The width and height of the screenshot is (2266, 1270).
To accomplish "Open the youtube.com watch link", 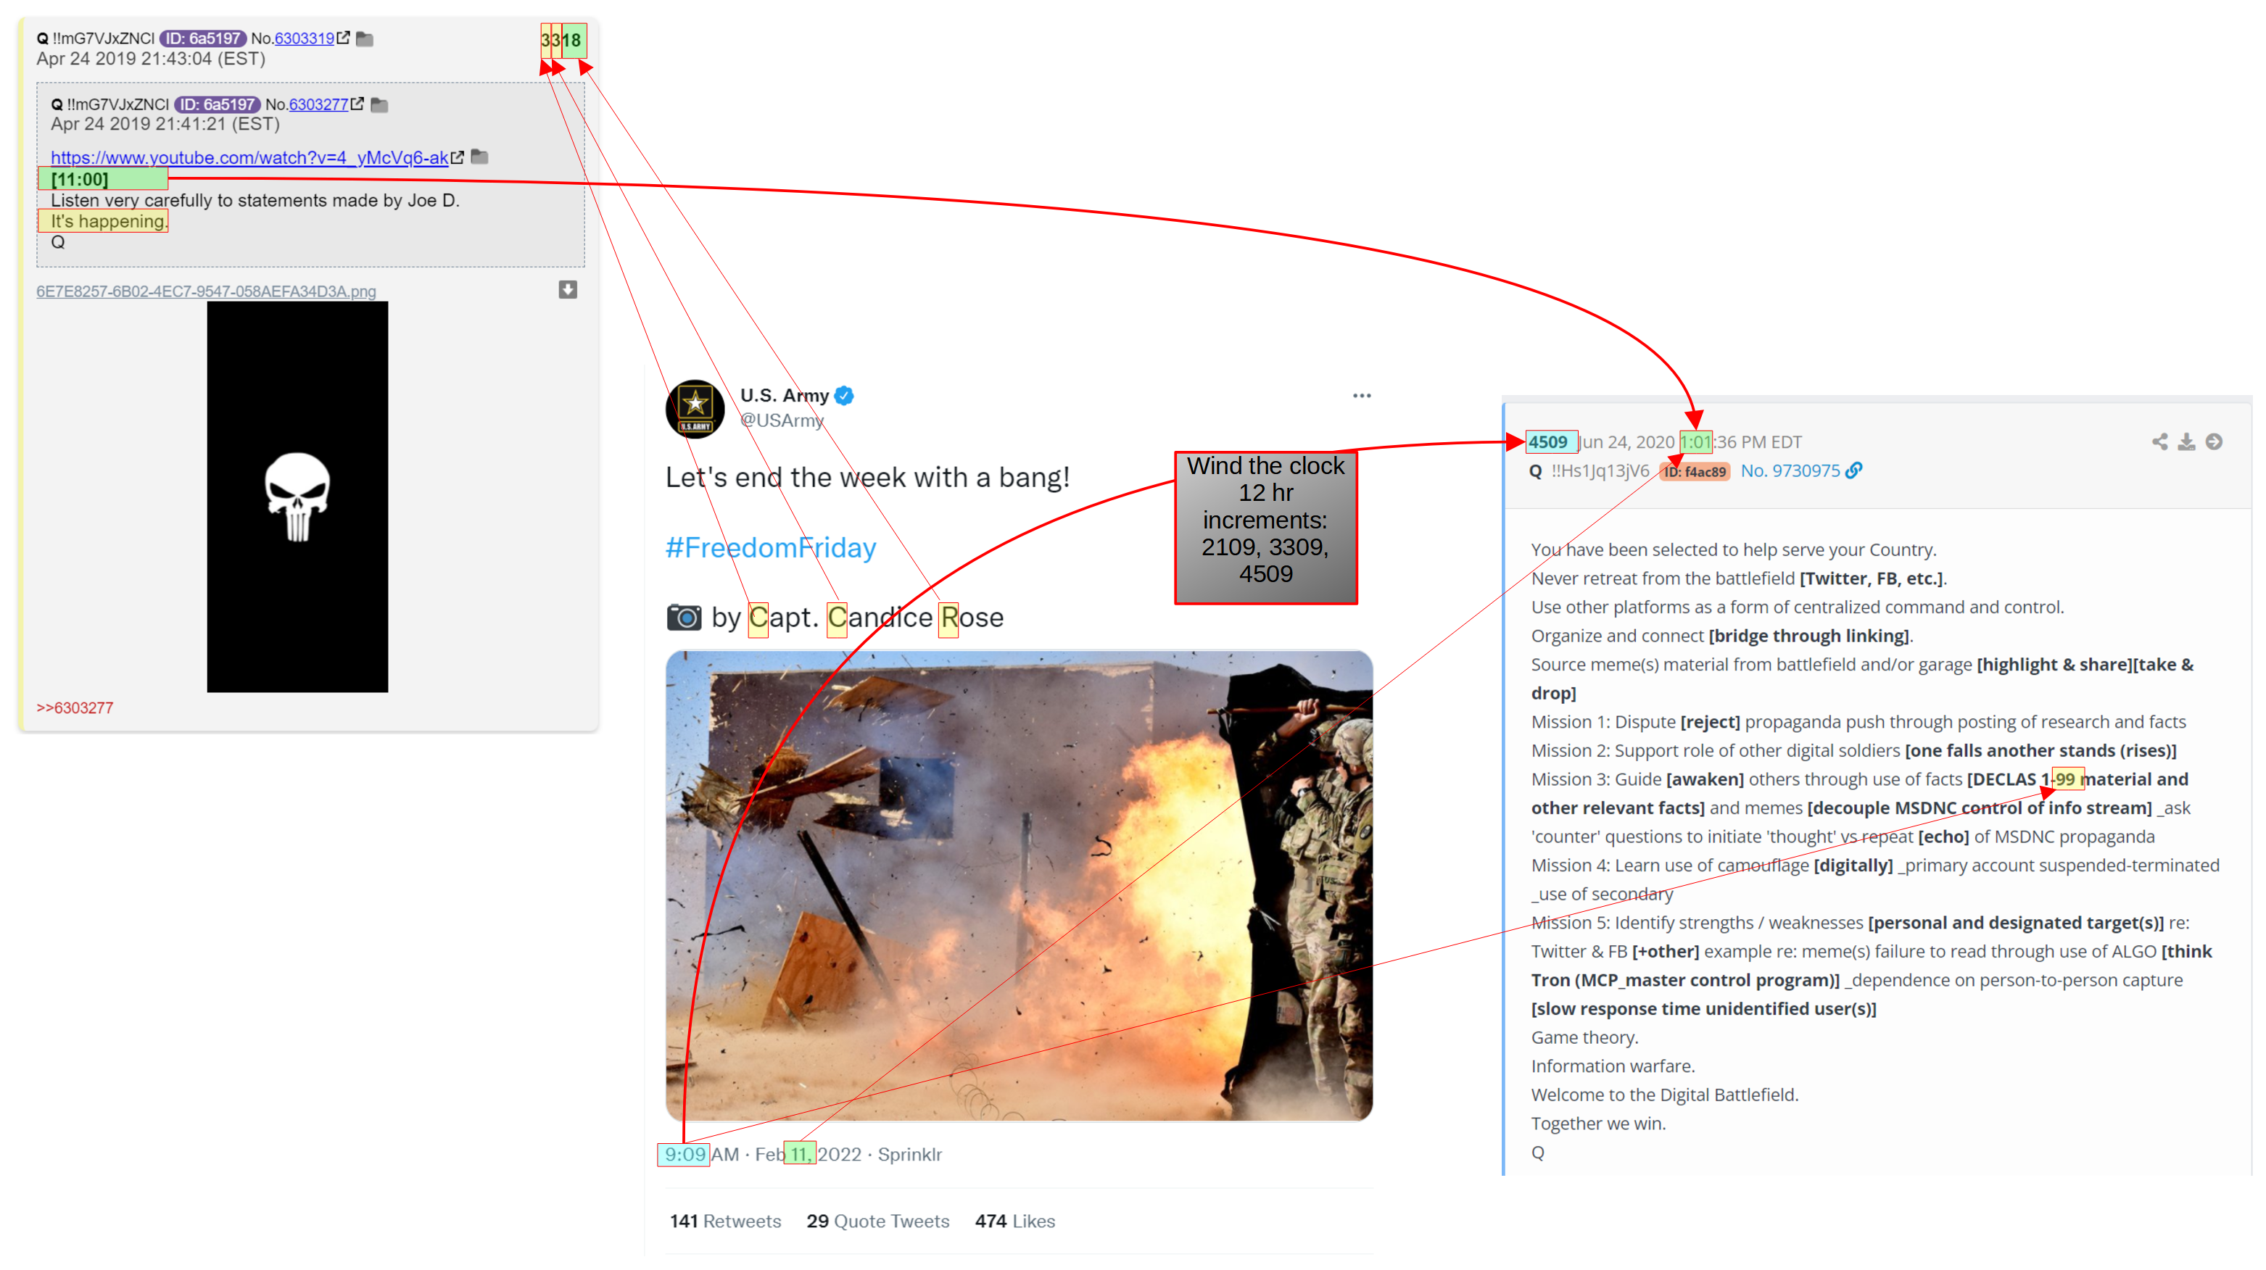I will (250, 157).
